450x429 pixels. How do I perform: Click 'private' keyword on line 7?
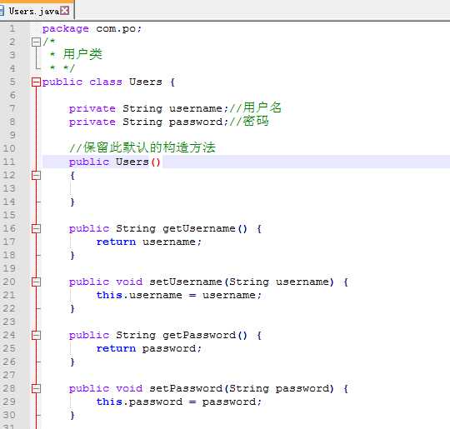[x=92, y=109]
